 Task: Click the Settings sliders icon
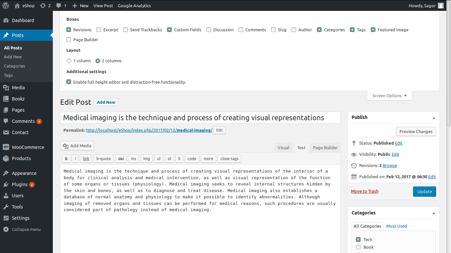(x=6, y=218)
